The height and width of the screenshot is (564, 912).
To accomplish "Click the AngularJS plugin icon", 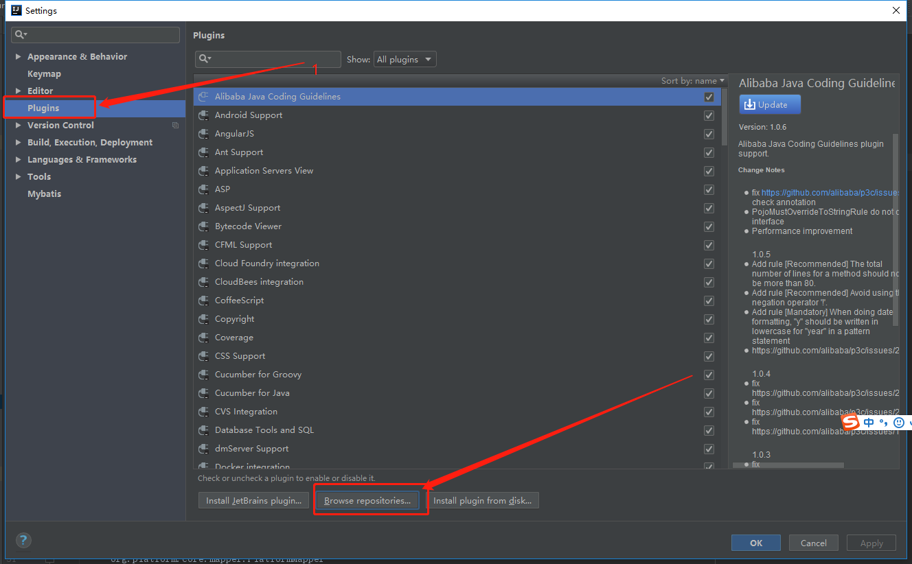I will point(203,134).
